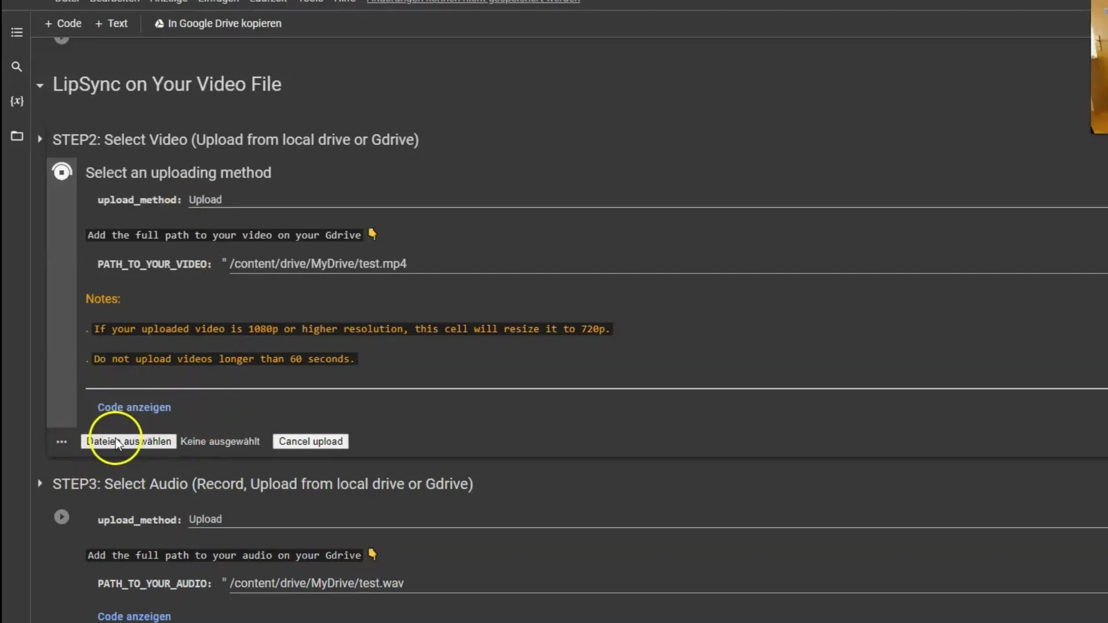Screen dimensions: 1108x623
Task: Click the run button for STEP3 audio
Action: tap(61, 516)
